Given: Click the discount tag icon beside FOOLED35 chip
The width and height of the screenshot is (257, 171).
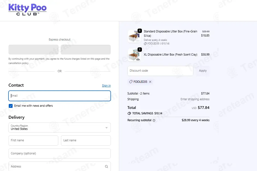Looking at the screenshot, I should pos(131,82).
